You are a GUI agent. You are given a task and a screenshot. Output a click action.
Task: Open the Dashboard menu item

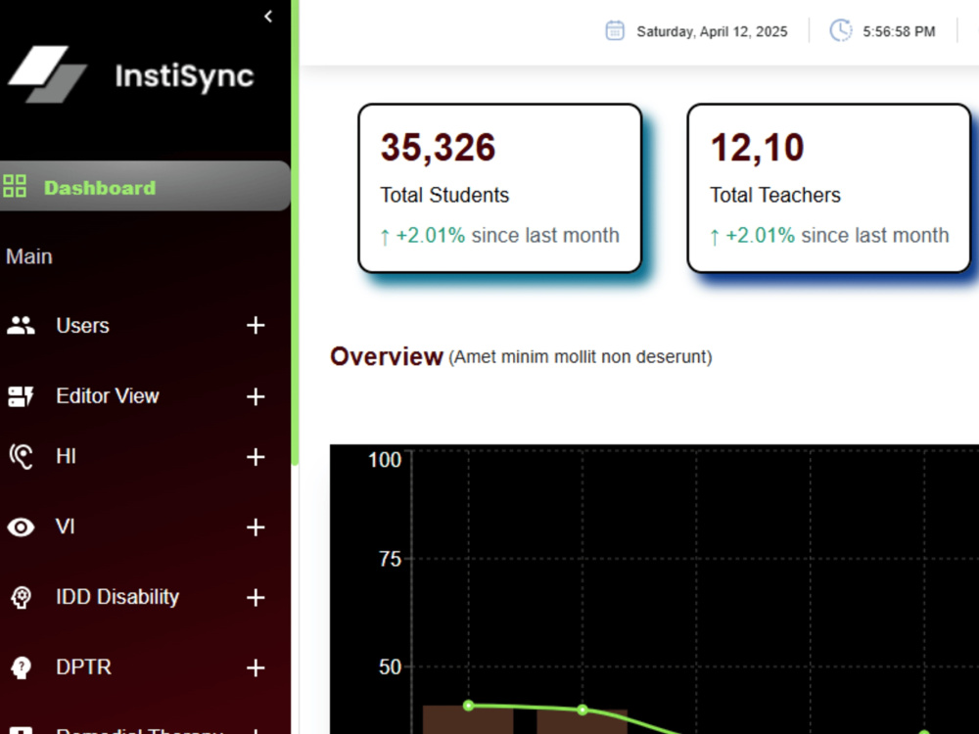(x=145, y=186)
